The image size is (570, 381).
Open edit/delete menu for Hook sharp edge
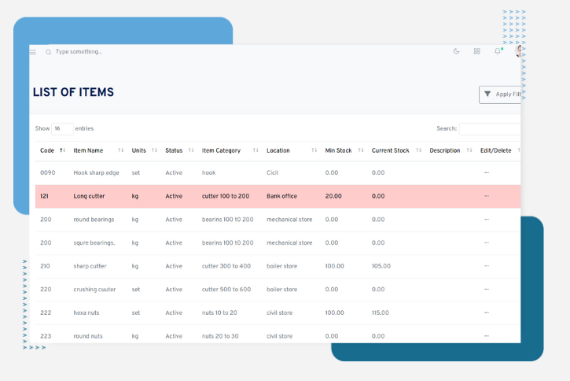click(486, 172)
